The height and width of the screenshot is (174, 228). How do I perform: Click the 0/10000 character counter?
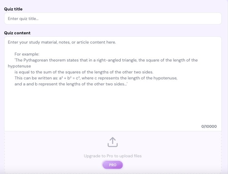[x=209, y=126]
